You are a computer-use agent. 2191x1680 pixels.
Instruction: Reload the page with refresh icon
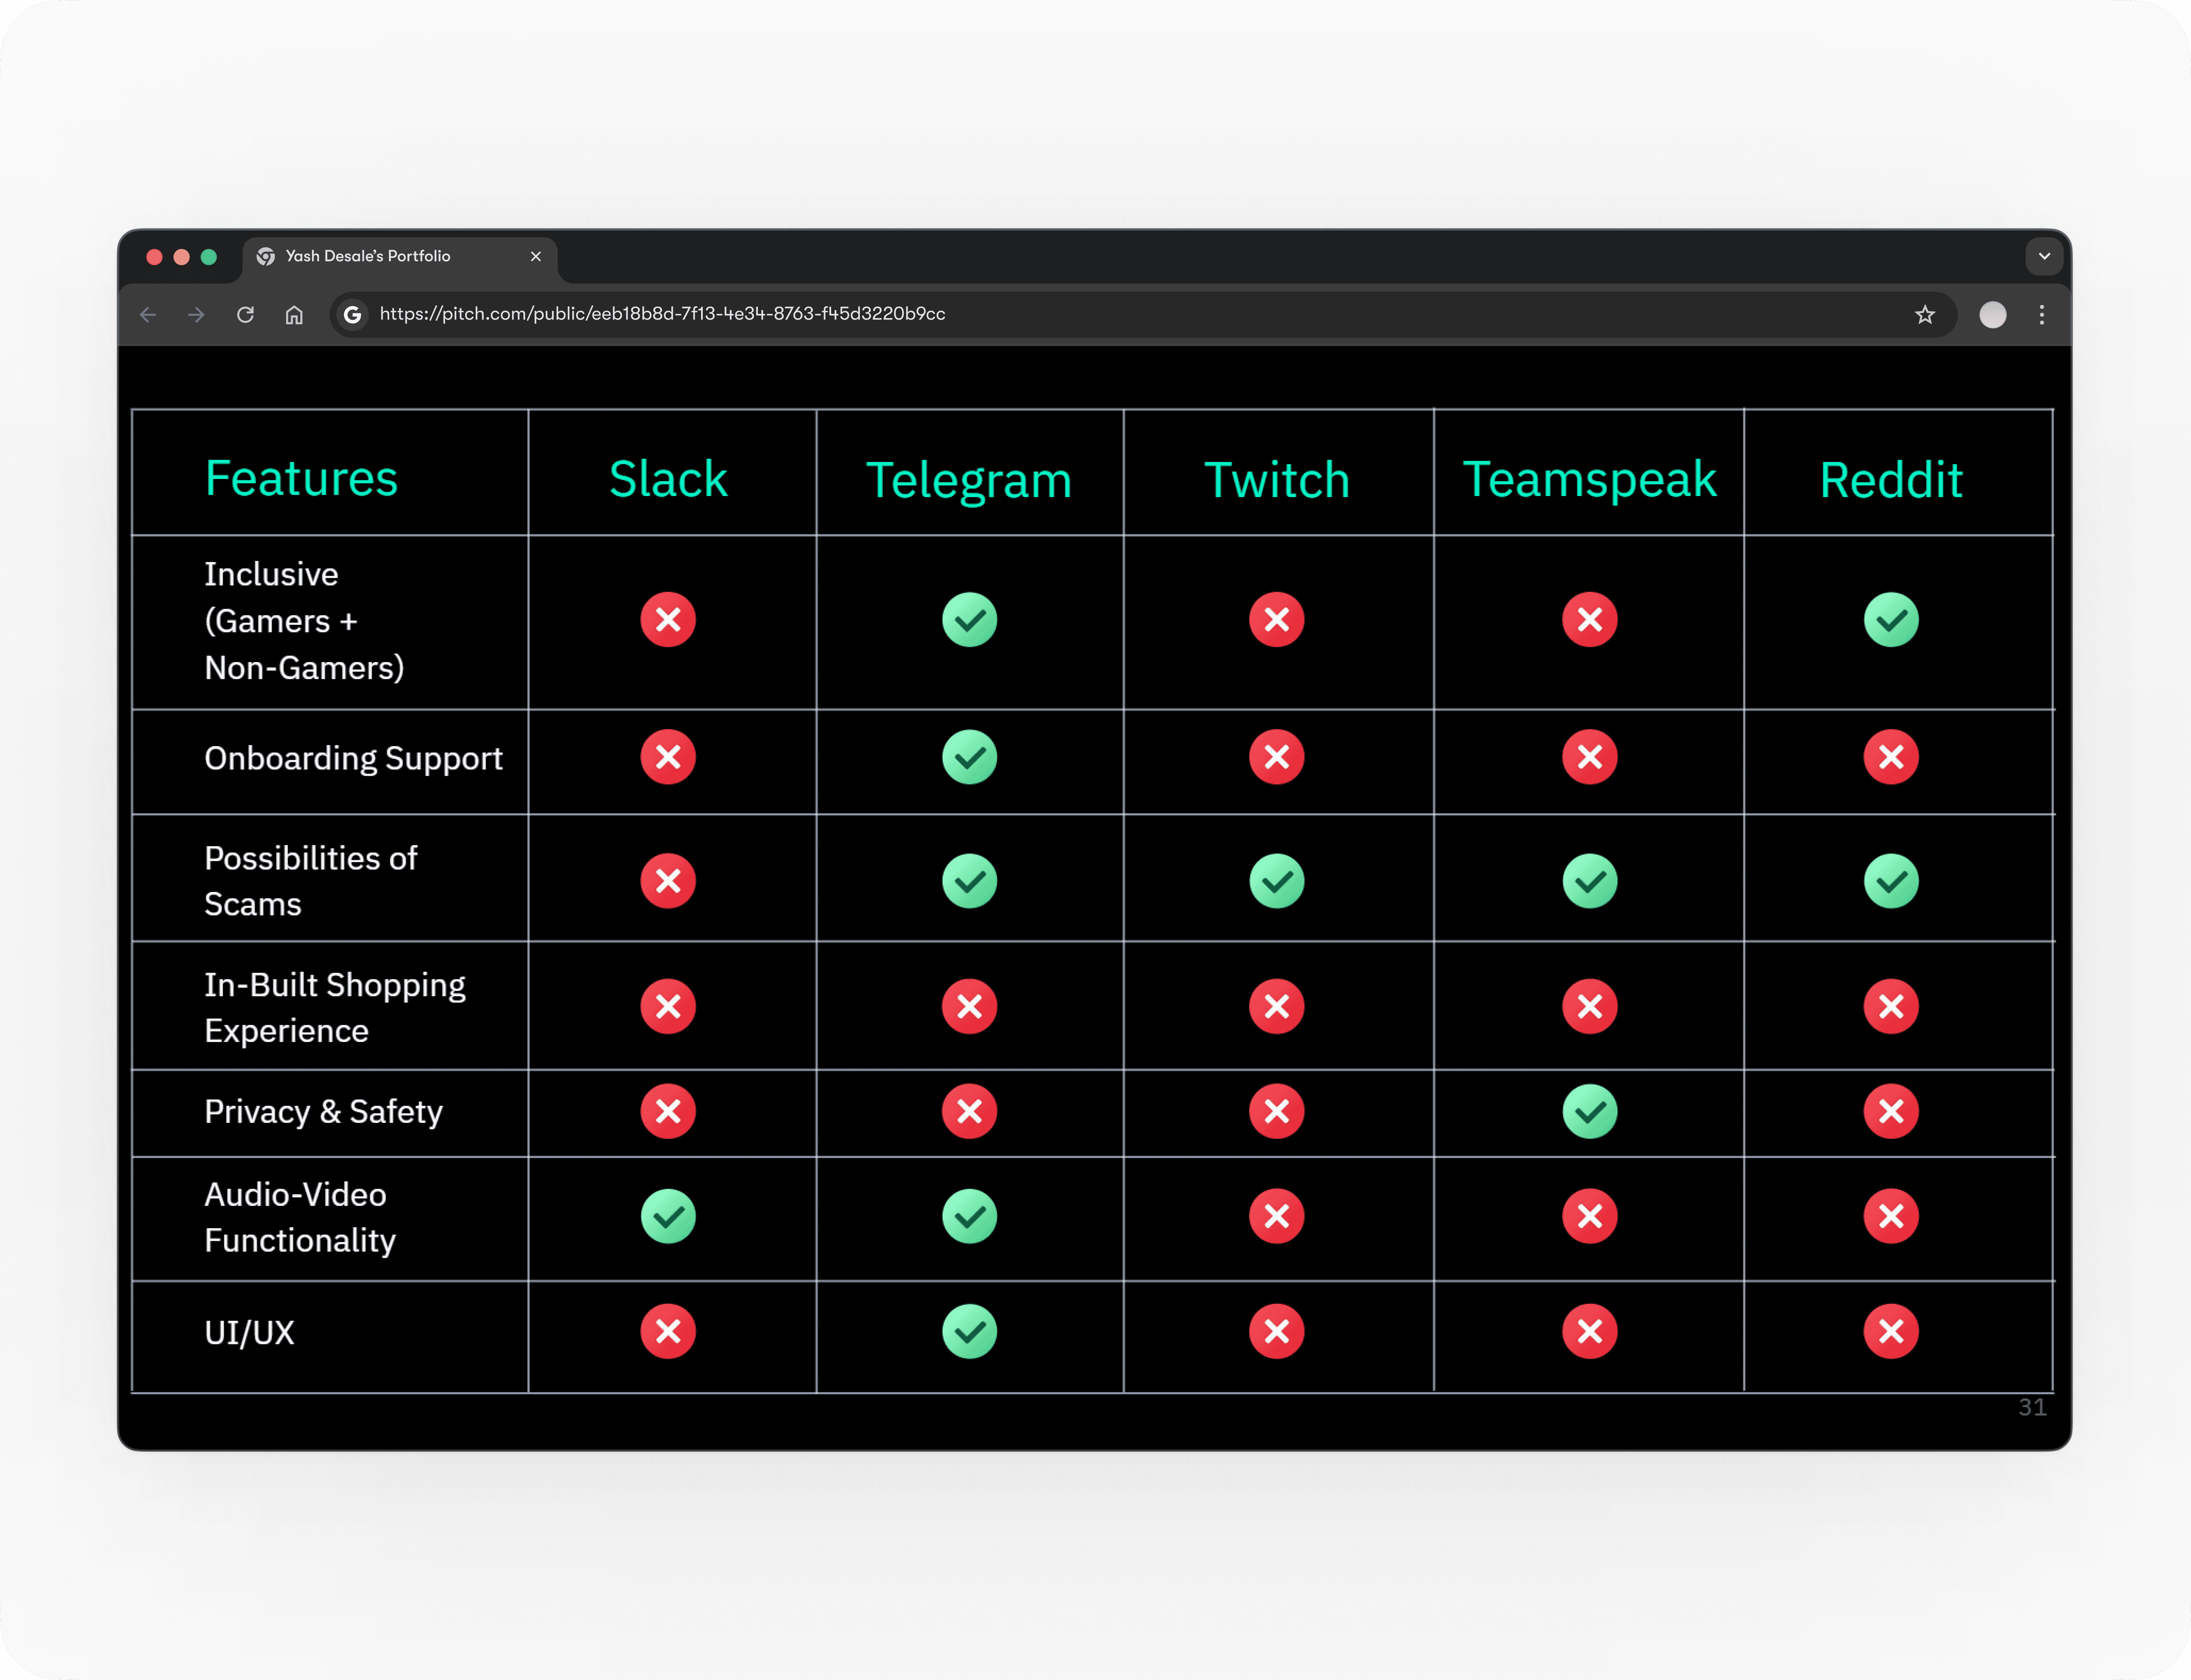(245, 315)
